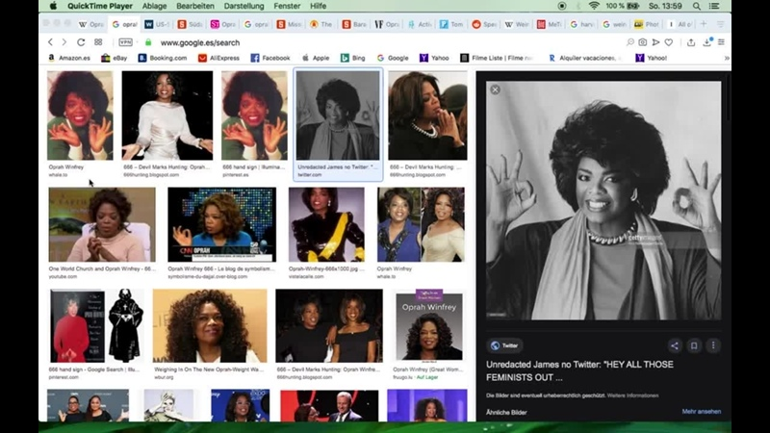Open the Hilfe menu
Image resolution: width=770 pixels, height=433 pixels.
click(x=319, y=6)
